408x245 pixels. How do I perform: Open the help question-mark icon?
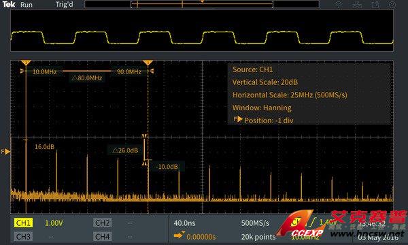pos(392,5)
